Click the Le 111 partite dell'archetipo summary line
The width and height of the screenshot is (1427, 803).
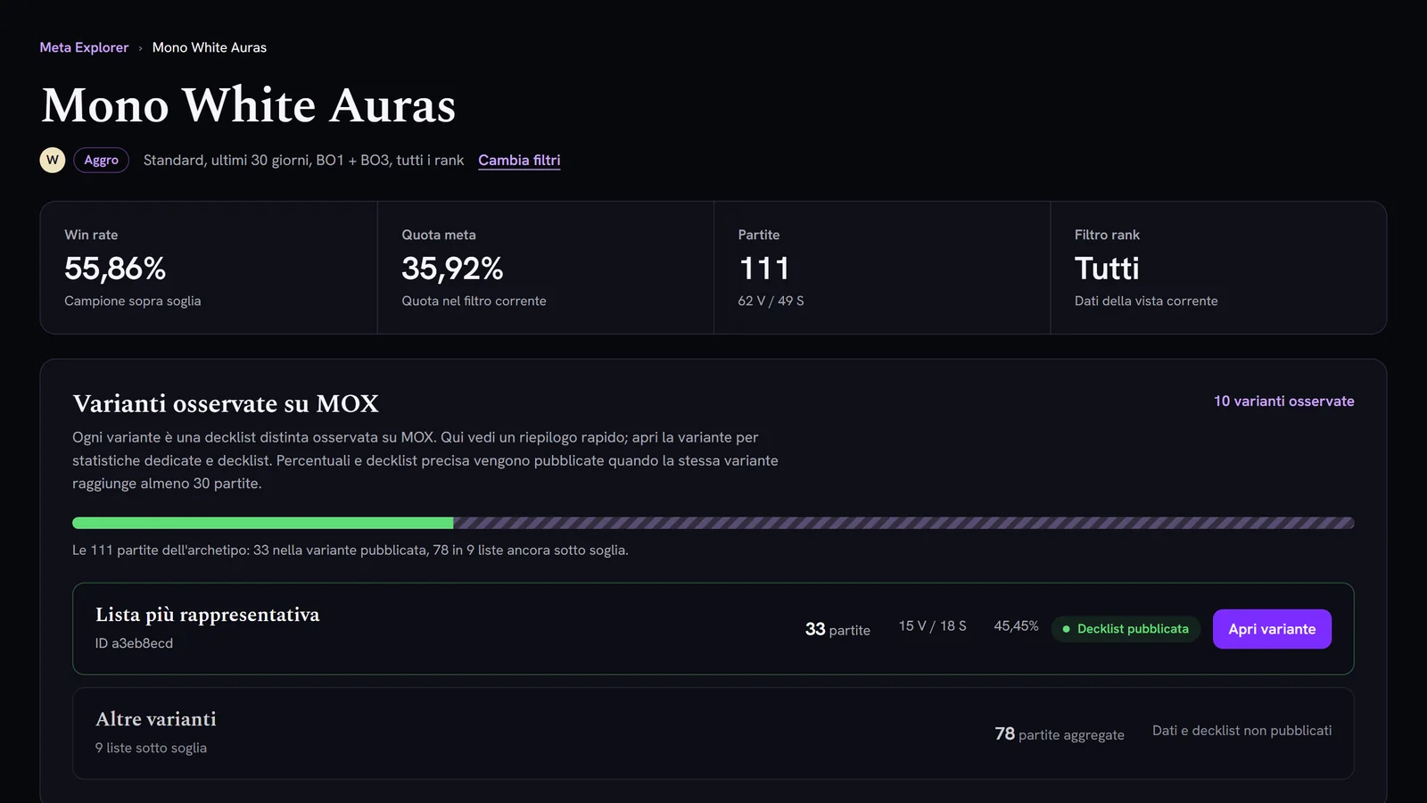[351, 551]
